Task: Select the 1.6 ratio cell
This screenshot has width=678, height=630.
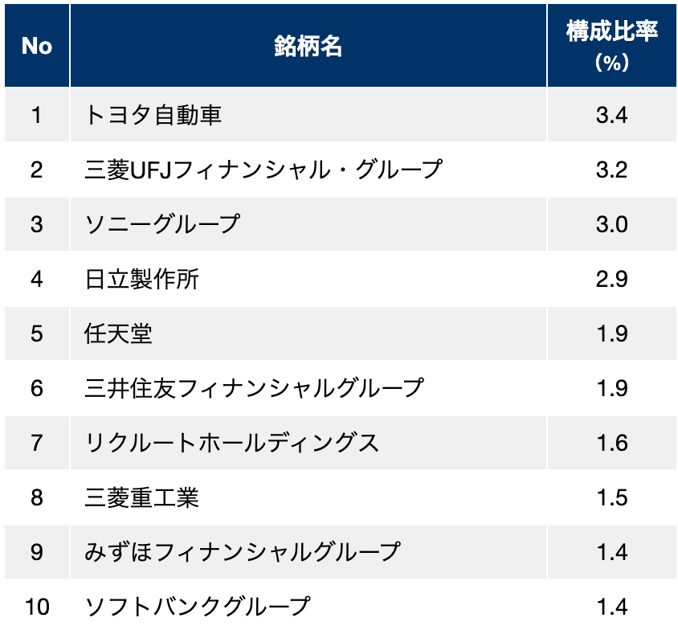Action: pyautogui.click(x=611, y=443)
